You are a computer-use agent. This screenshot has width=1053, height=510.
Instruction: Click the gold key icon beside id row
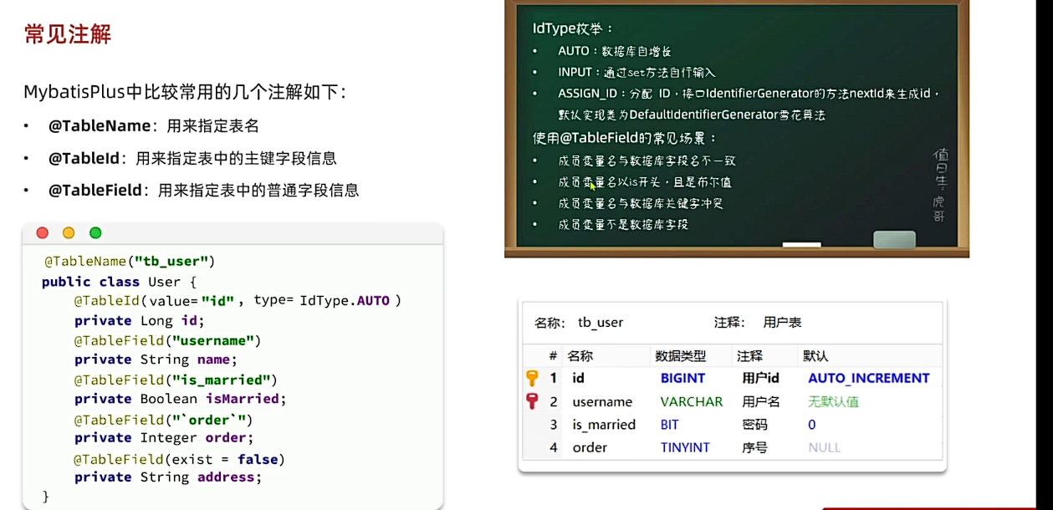pyautogui.click(x=532, y=379)
